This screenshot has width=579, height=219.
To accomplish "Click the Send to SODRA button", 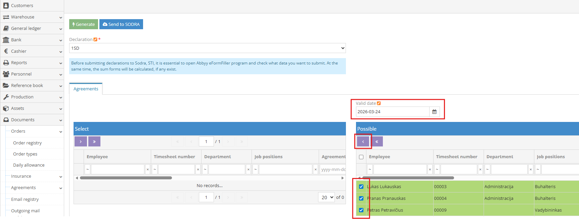I will pos(121,25).
